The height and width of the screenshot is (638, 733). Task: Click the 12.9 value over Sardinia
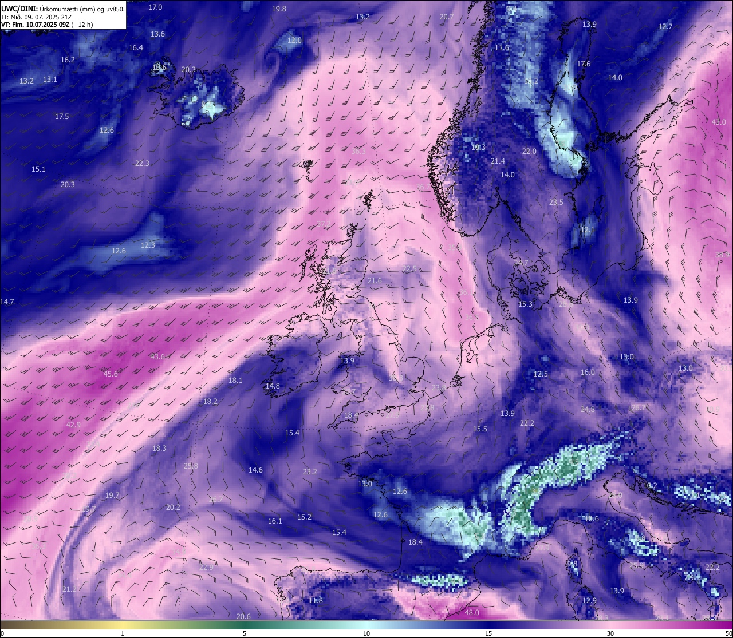click(x=589, y=601)
